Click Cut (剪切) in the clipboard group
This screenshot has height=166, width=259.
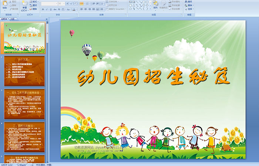pos(13,1)
